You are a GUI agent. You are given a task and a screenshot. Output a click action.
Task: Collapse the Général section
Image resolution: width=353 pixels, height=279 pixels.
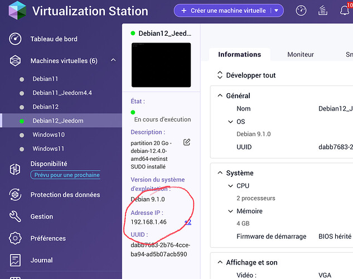[220, 96]
